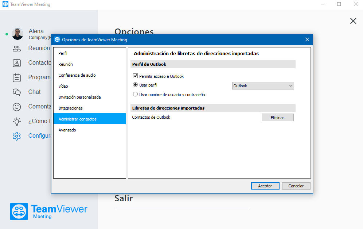
Task: Click the Programar calendar icon in sidebar
Action: 17,78
